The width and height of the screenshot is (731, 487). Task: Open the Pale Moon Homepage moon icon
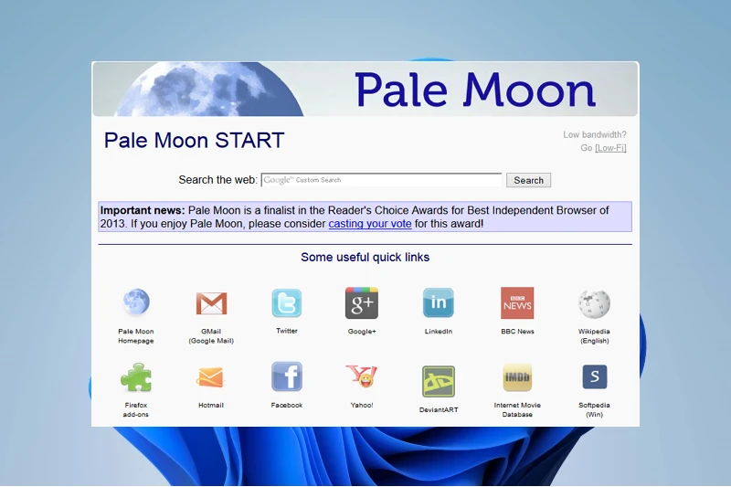click(136, 302)
